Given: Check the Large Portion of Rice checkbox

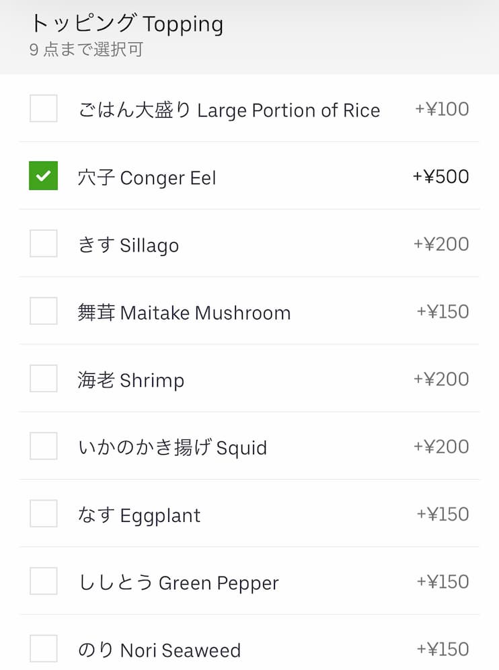Looking at the screenshot, I should click(44, 108).
